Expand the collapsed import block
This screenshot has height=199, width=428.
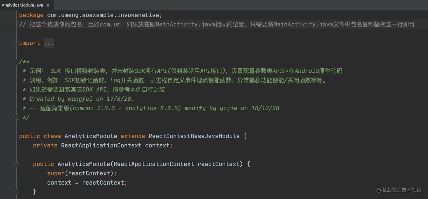(17, 43)
